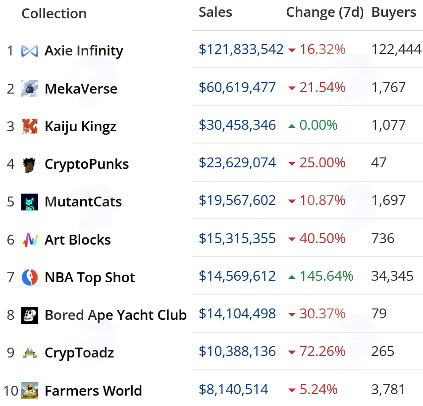Open the Bored Ape Yacht Club link
This screenshot has width=423, height=406.
[115, 315]
